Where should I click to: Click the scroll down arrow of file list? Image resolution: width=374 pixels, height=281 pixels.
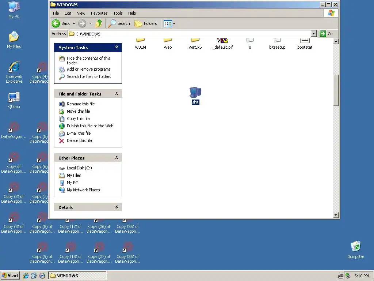tap(336, 215)
